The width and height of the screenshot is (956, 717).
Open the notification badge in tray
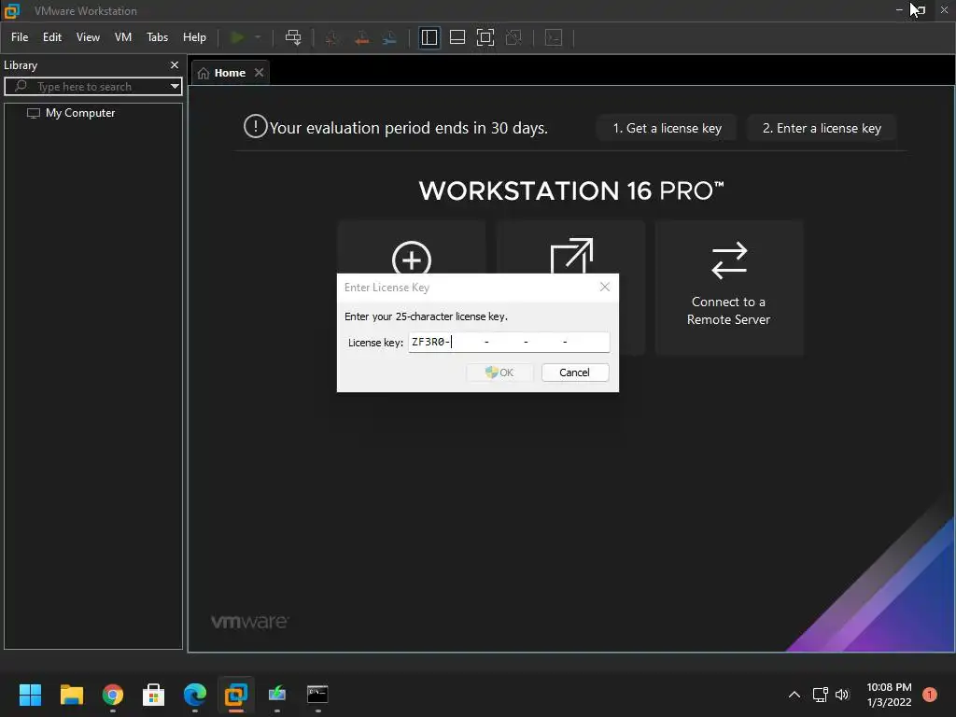click(930, 695)
